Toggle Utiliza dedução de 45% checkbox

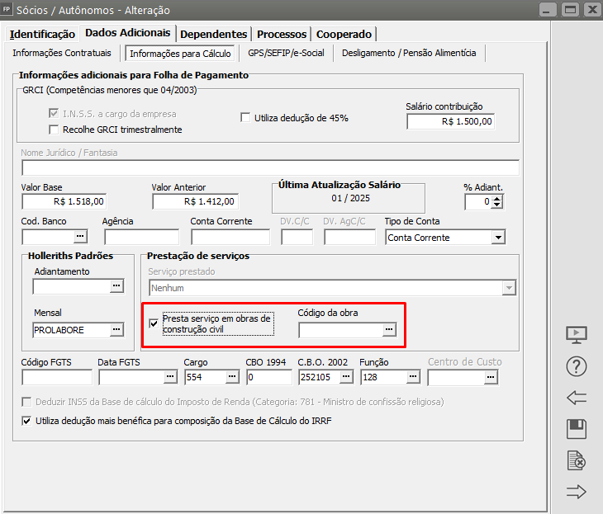(245, 118)
